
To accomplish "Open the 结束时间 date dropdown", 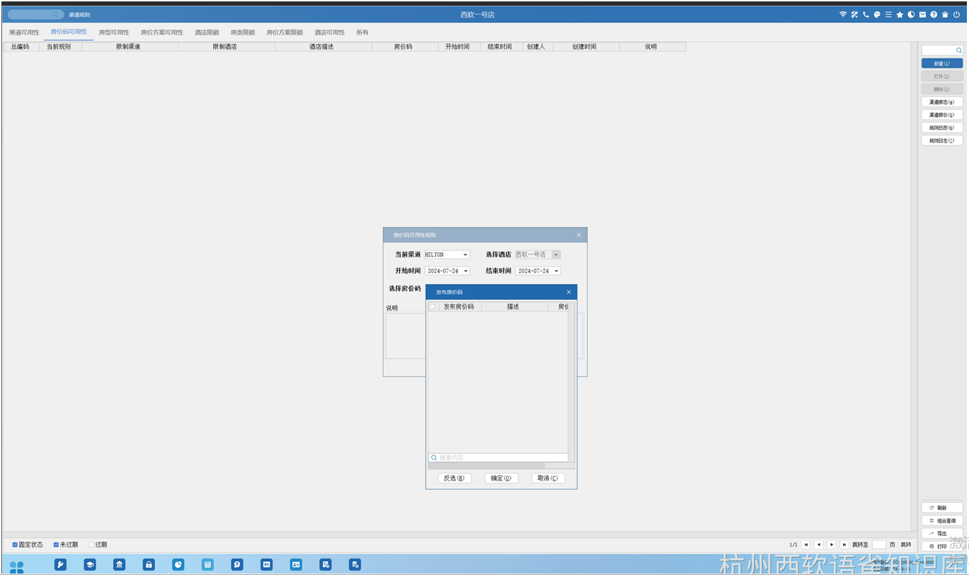I will 557,271.
